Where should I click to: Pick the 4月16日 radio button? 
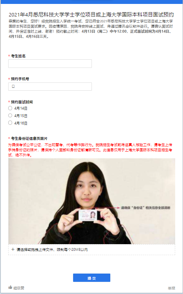(x=10, y=123)
